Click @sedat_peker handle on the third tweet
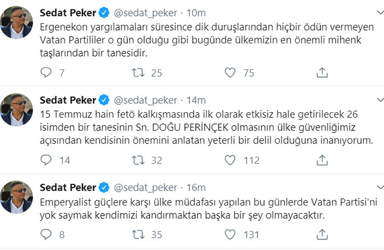Image resolution: width=384 pixels, height=250 pixels. coord(145,187)
